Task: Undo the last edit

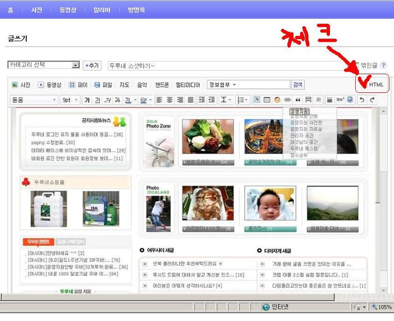Action: pos(362,100)
